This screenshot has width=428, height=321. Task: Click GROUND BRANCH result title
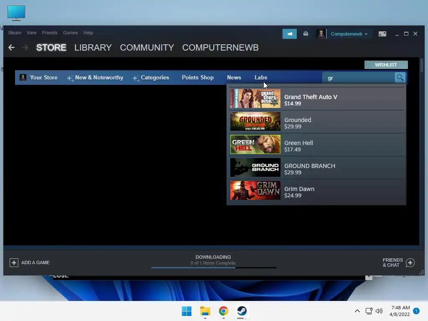tap(310, 166)
